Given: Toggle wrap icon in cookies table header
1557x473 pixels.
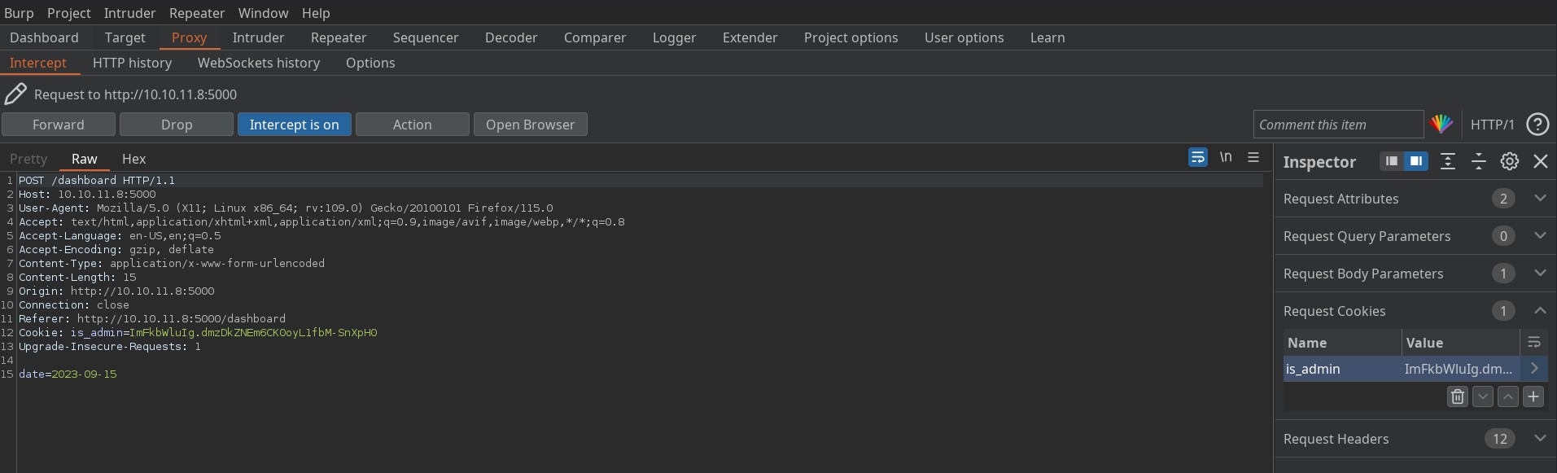Looking at the screenshot, I should click(x=1534, y=343).
